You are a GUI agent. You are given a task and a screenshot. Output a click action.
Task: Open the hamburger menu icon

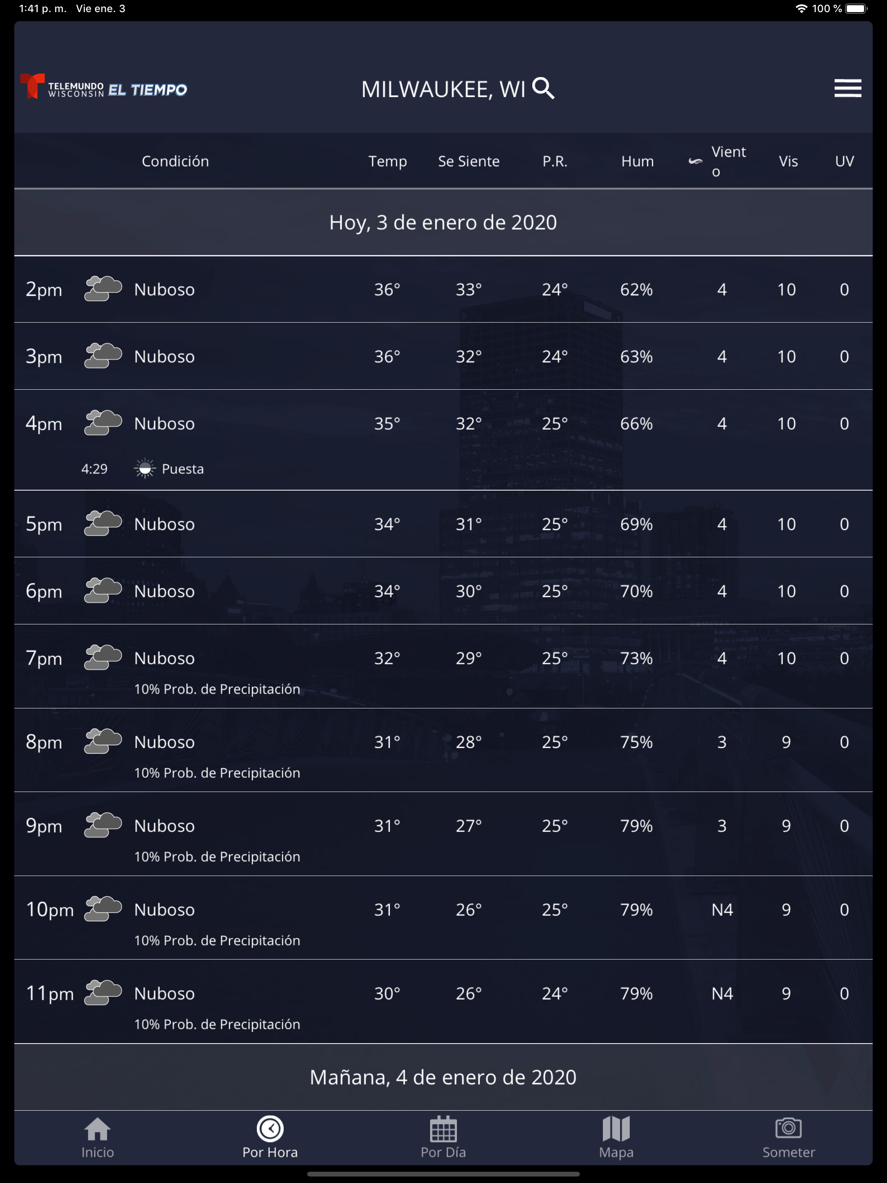(848, 88)
